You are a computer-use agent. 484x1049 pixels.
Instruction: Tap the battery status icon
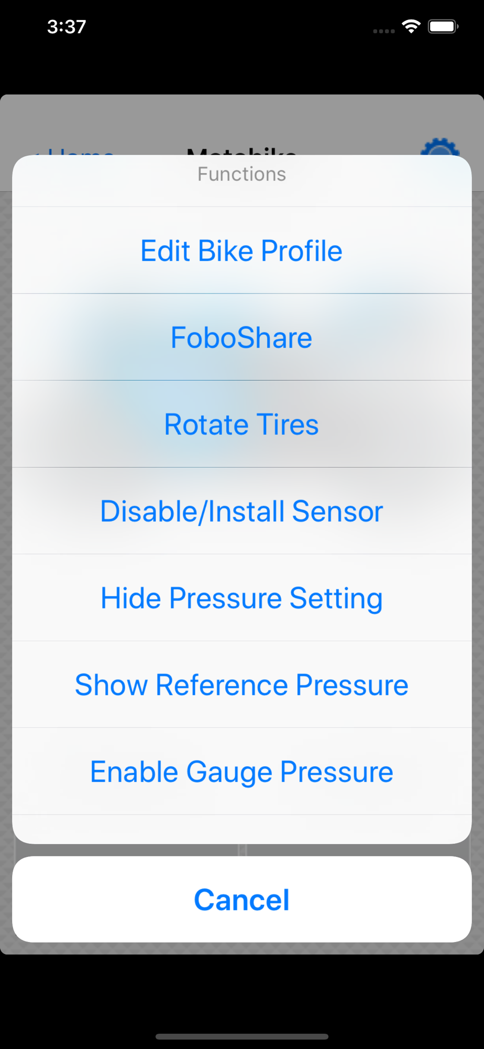tap(443, 26)
